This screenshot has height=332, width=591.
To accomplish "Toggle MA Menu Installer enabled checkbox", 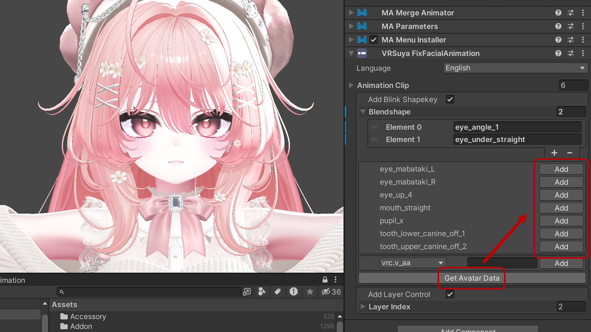I will click(x=374, y=40).
